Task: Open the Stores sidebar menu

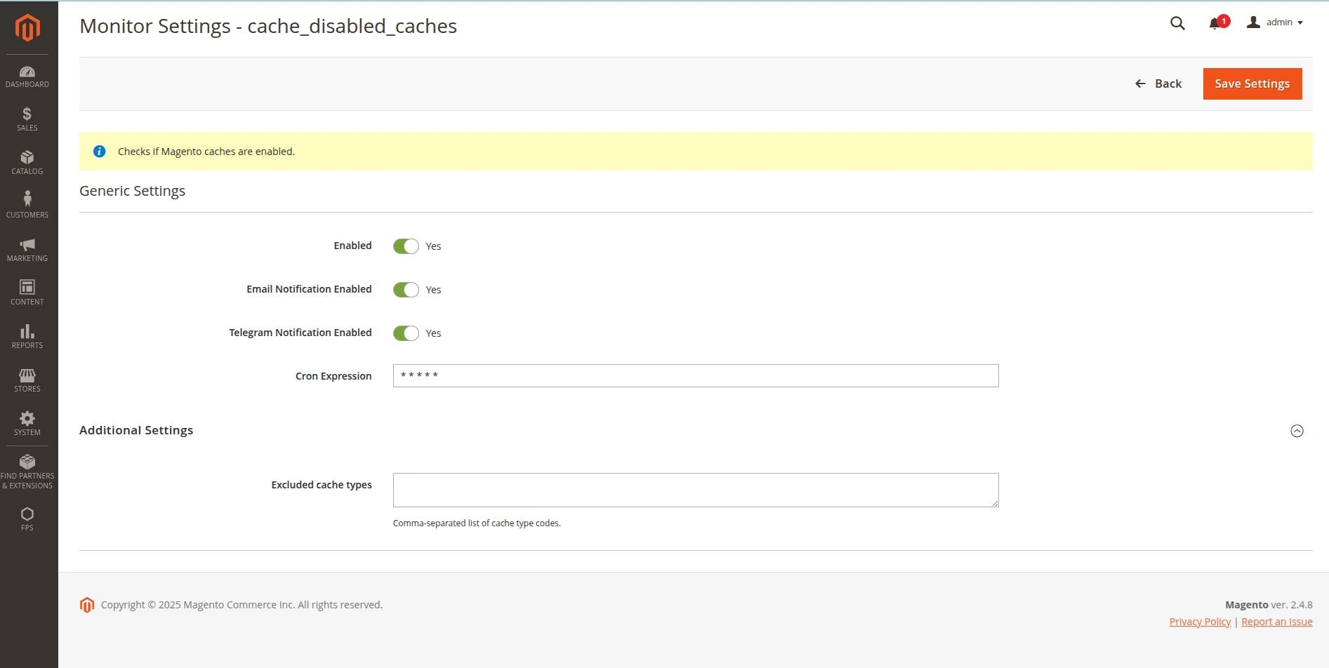Action: [x=27, y=378]
